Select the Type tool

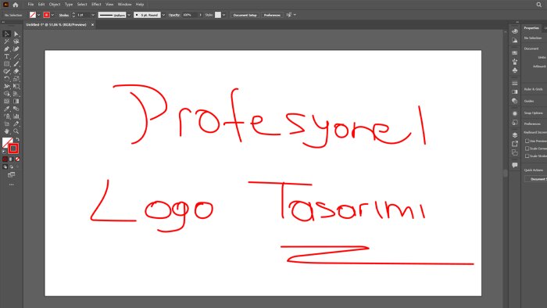6,56
